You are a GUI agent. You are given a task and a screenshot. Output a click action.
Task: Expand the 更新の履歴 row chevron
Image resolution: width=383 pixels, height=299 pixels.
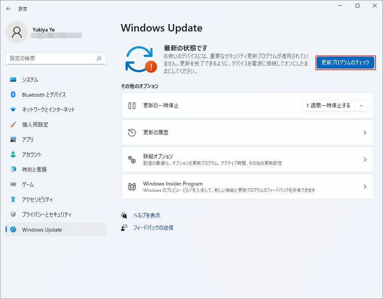pyautogui.click(x=365, y=132)
